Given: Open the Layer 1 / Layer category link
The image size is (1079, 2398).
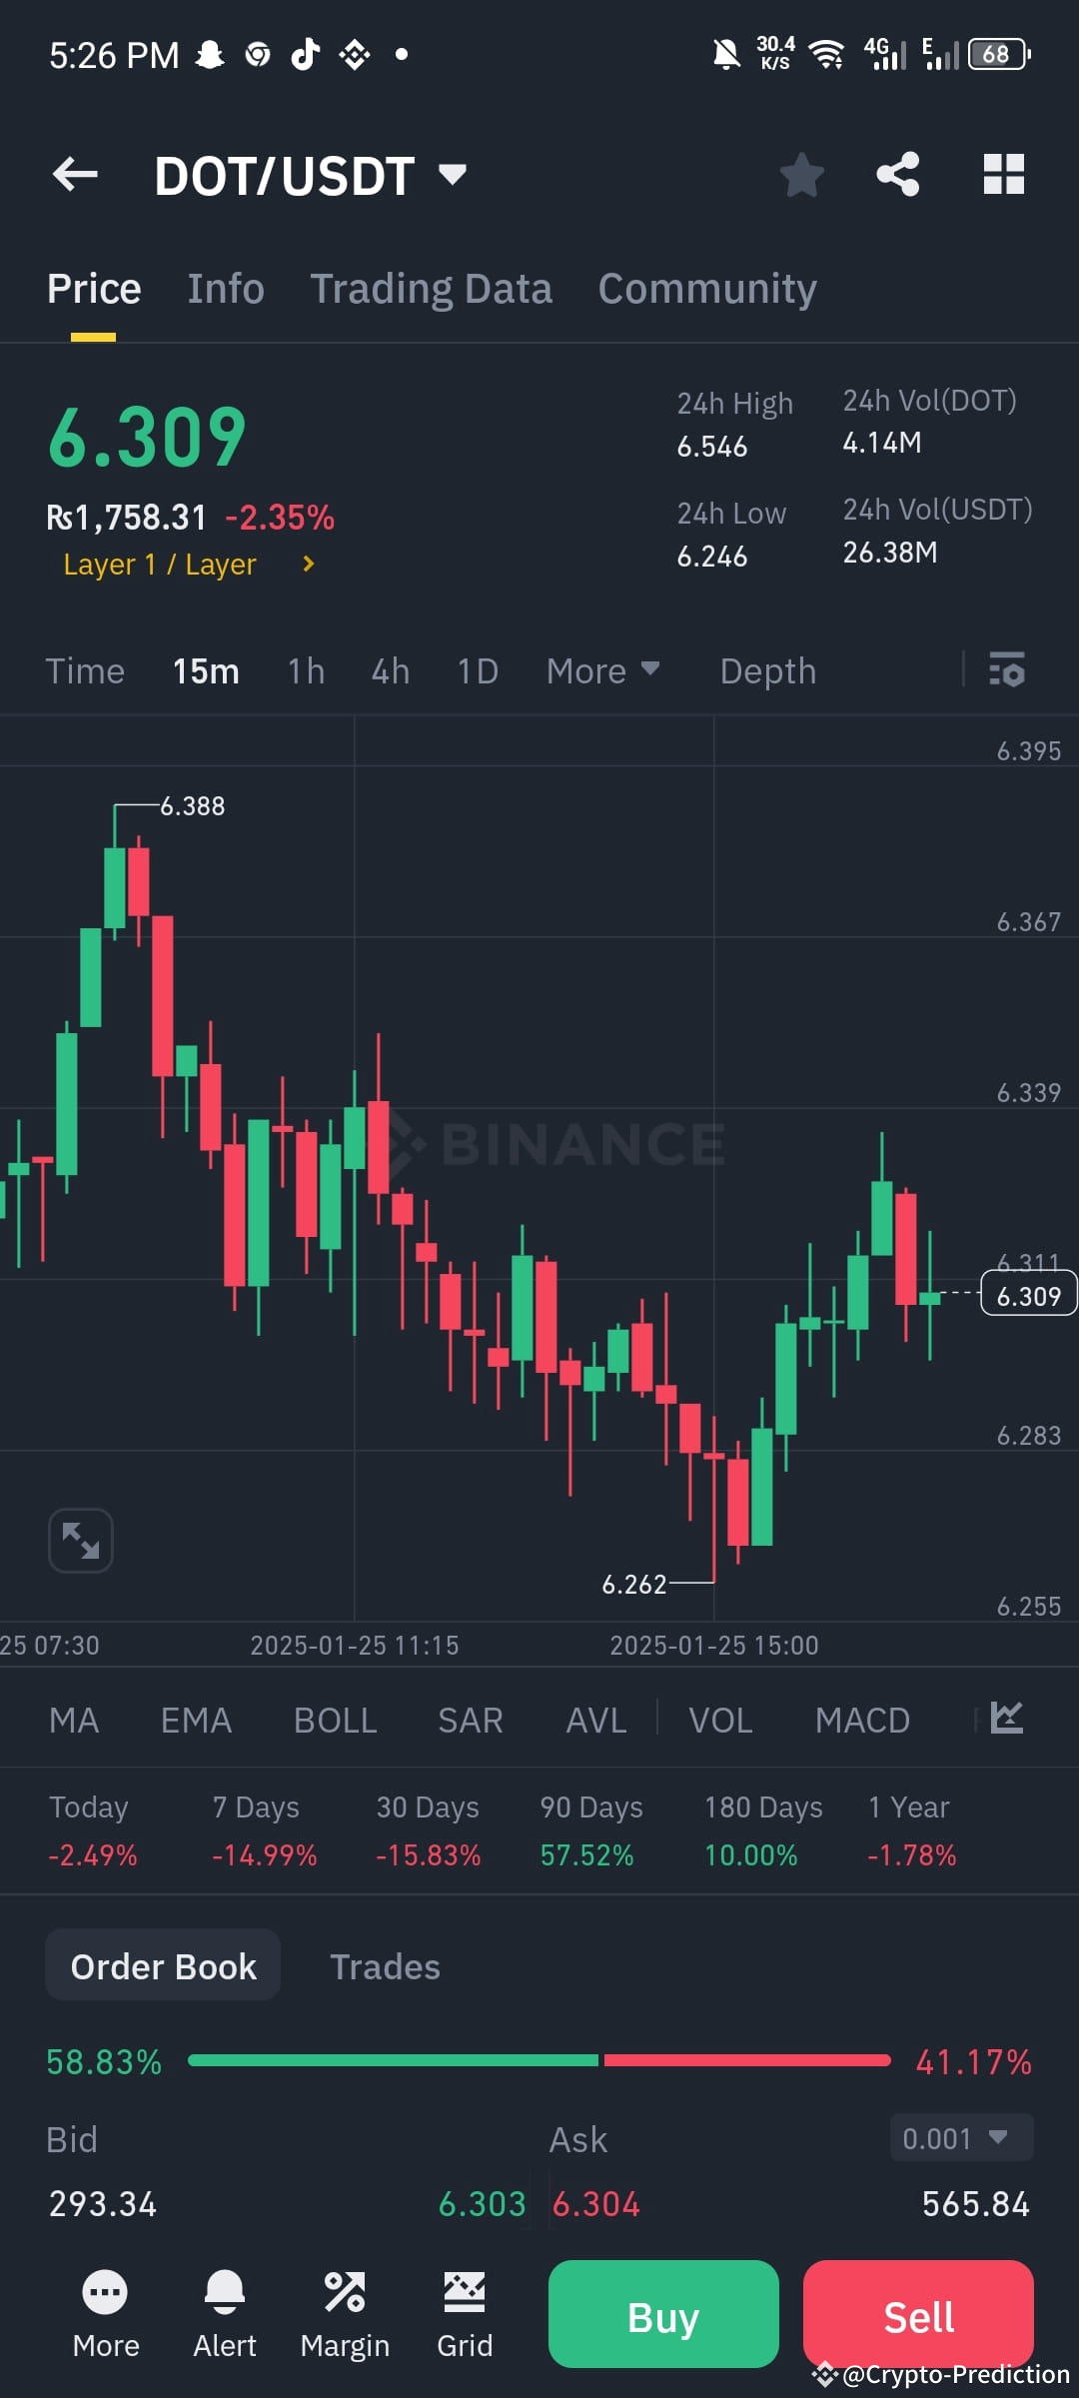Looking at the screenshot, I should point(160,565).
